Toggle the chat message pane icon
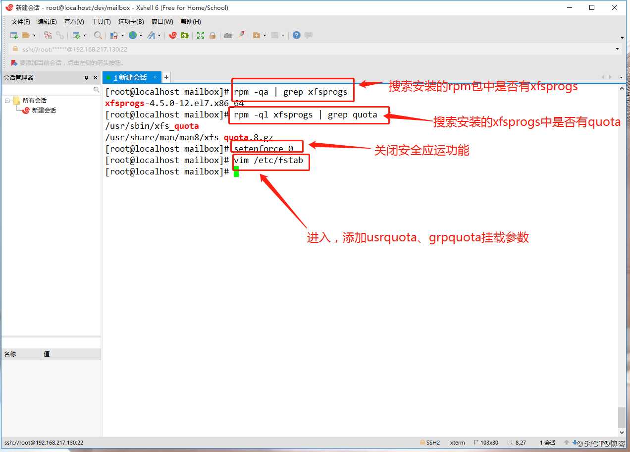This screenshot has height=452, width=630. coord(308,35)
